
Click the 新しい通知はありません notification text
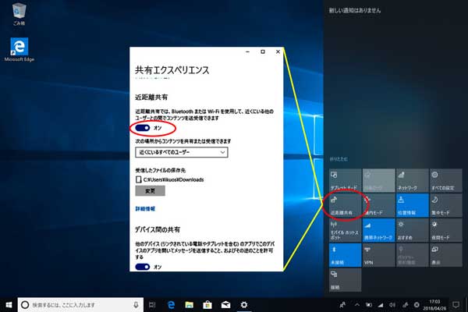(355, 10)
